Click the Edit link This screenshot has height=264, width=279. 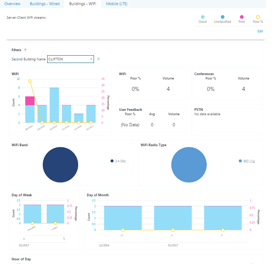[260, 31]
